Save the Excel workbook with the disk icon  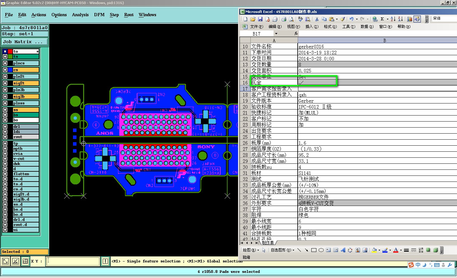[260, 19]
